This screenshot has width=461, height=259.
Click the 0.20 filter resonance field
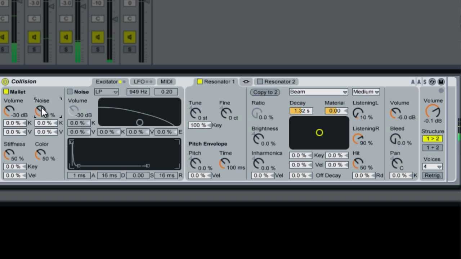pyautogui.click(x=166, y=92)
